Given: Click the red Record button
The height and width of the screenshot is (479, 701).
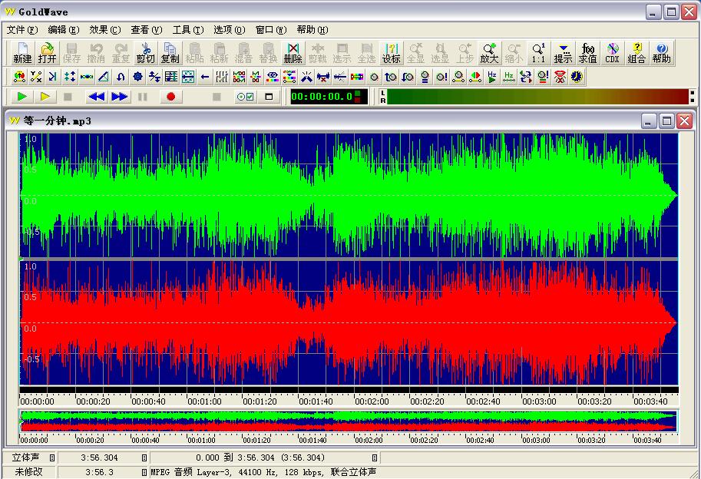Looking at the screenshot, I should (170, 97).
